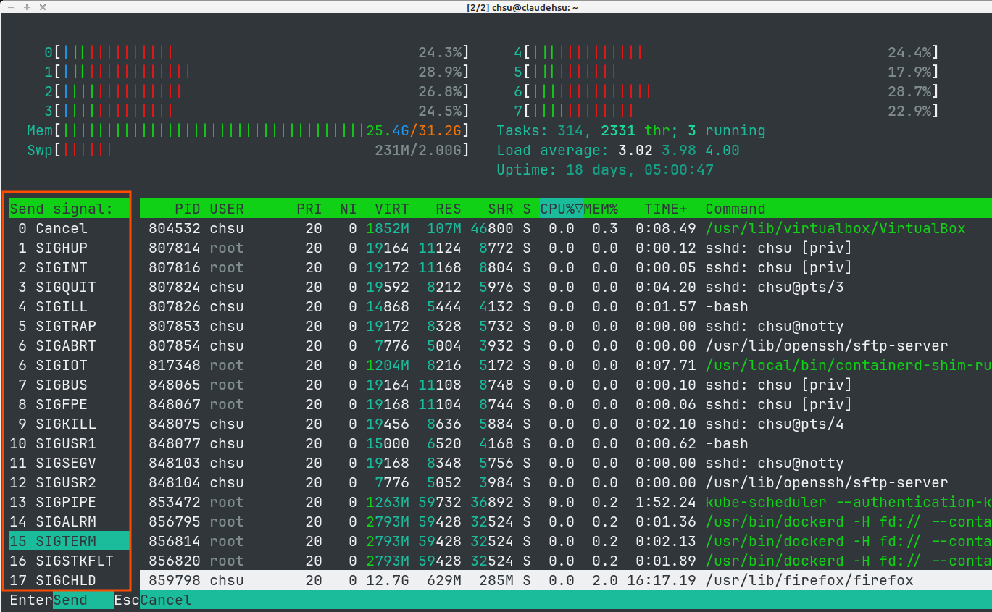Choose SIGBUS from the signal list
Viewport: 992px width, 612px height.
pyautogui.click(x=69, y=385)
